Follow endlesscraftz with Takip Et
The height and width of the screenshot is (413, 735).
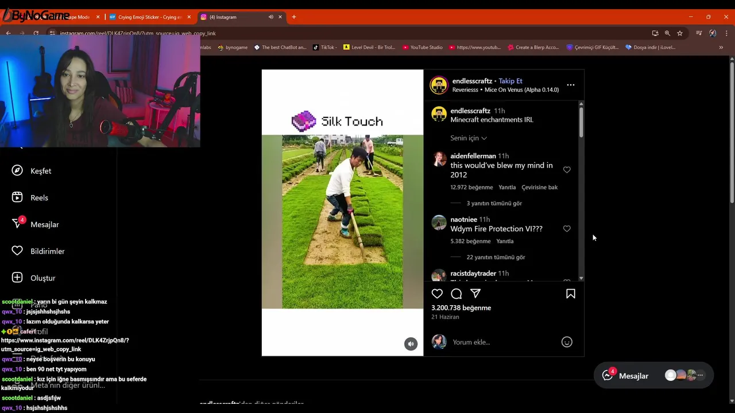coord(510,81)
